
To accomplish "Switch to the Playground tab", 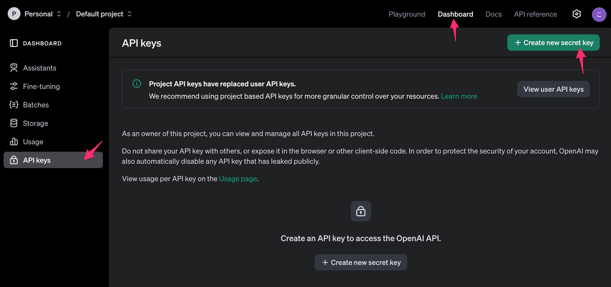I will pyautogui.click(x=407, y=14).
